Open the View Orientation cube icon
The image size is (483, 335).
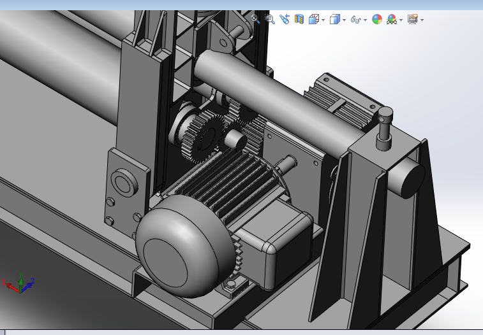pos(314,19)
